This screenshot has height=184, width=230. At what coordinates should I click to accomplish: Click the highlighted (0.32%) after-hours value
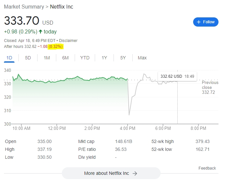point(56,47)
